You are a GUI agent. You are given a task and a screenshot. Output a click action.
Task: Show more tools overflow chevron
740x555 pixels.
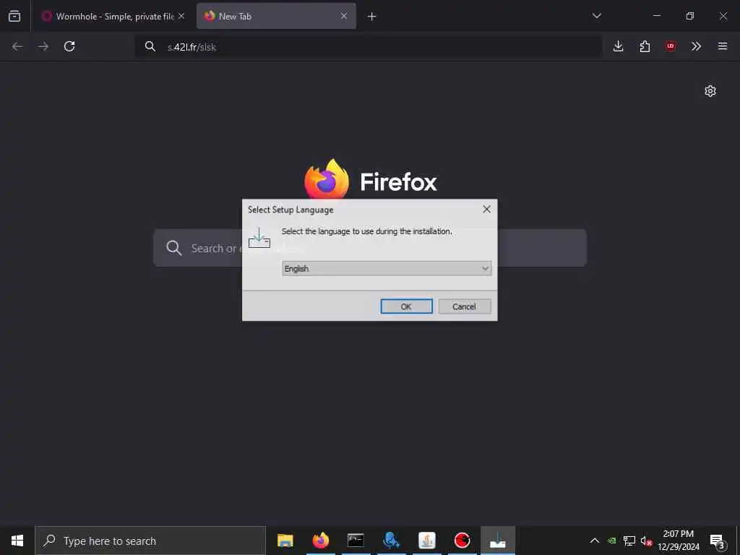(696, 46)
